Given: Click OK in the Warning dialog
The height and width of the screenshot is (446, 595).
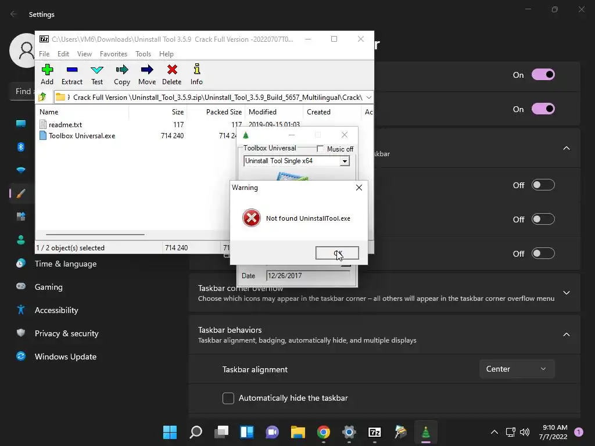Looking at the screenshot, I should (337, 253).
